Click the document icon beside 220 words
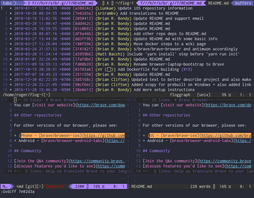The image size is (254, 198). 214,186
